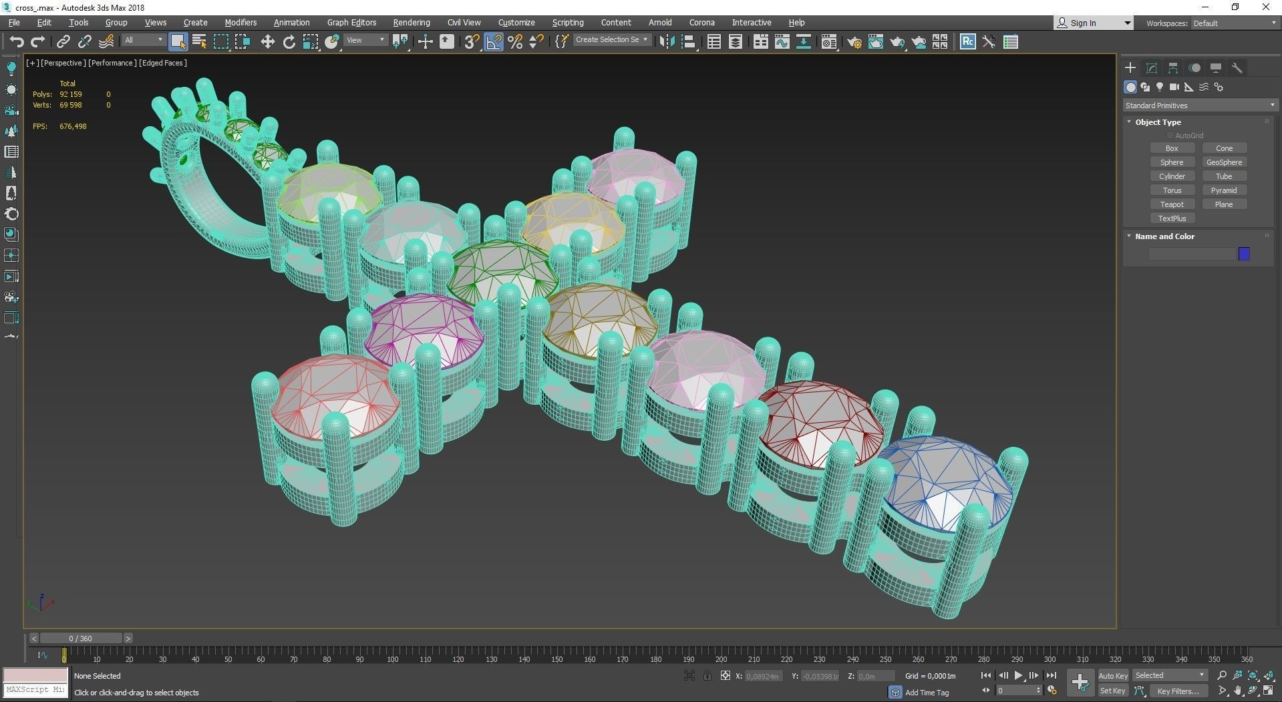Toggle Percent Snap on the toolbar
This screenshot has width=1282, height=702.
(515, 42)
